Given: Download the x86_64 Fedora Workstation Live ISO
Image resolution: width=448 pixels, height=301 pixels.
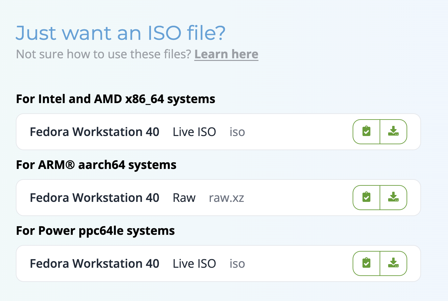Looking at the screenshot, I should (393, 132).
